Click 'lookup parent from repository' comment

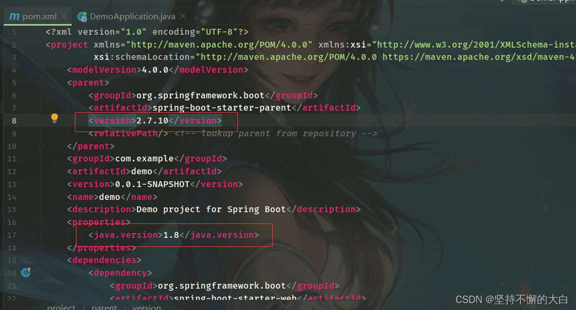(279, 133)
